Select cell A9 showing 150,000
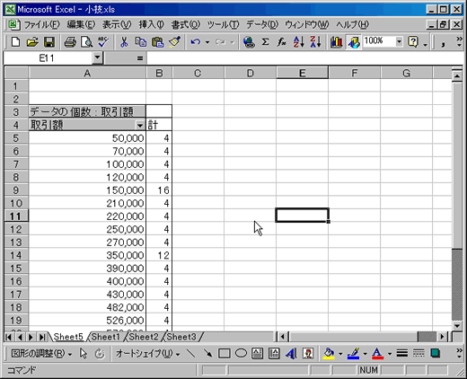The height and width of the screenshot is (379, 467). (x=87, y=190)
